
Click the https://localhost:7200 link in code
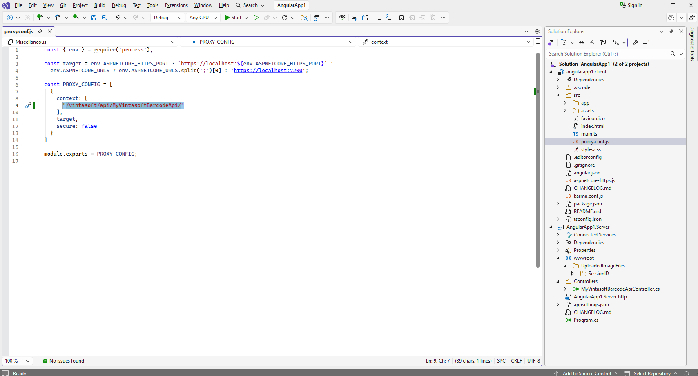coord(268,71)
